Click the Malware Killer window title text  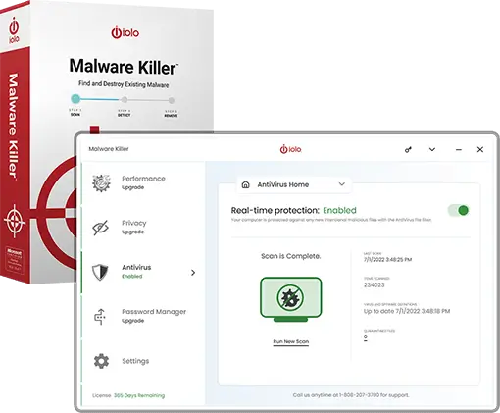point(109,149)
